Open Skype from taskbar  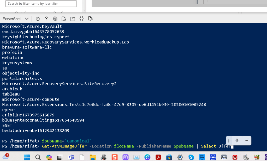191,157
